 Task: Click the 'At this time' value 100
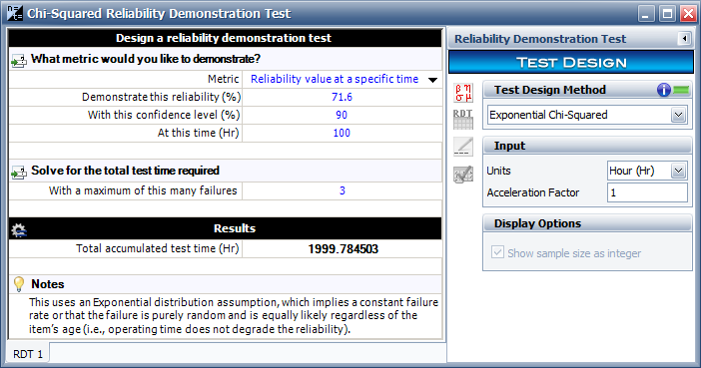342,133
